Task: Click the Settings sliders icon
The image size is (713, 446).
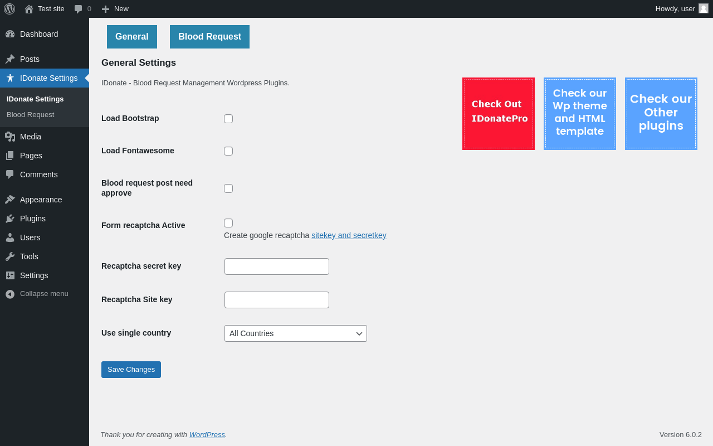Action: [10, 275]
